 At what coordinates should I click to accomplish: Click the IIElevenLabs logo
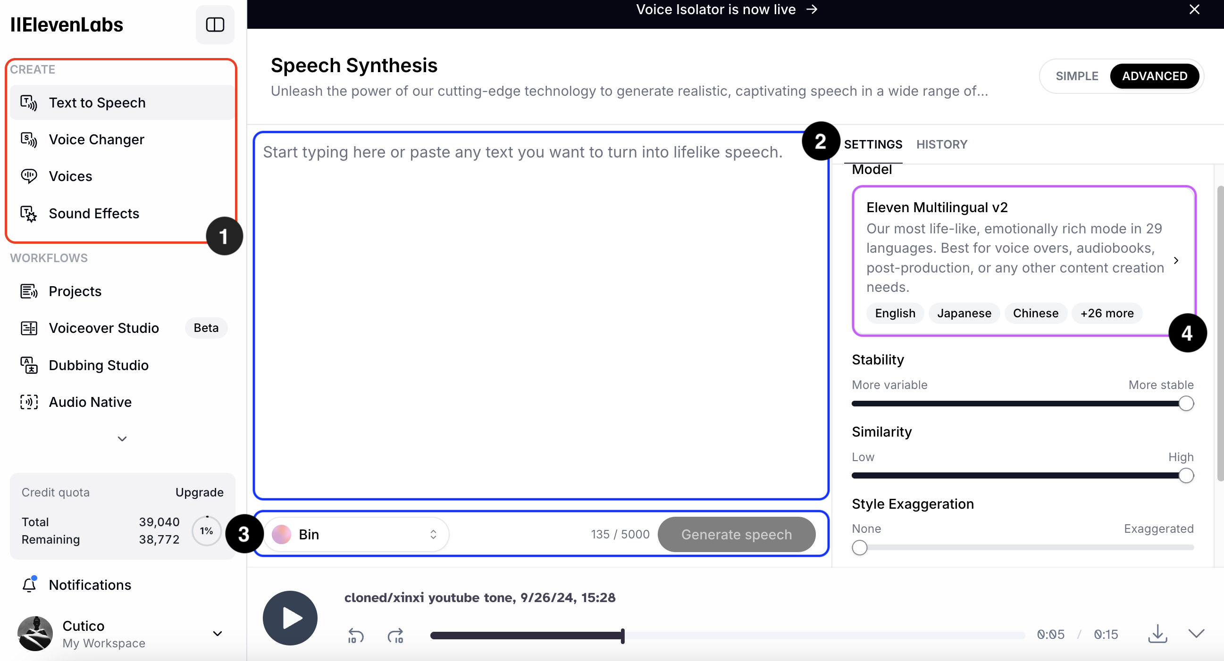pyautogui.click(x=67, y=25)
